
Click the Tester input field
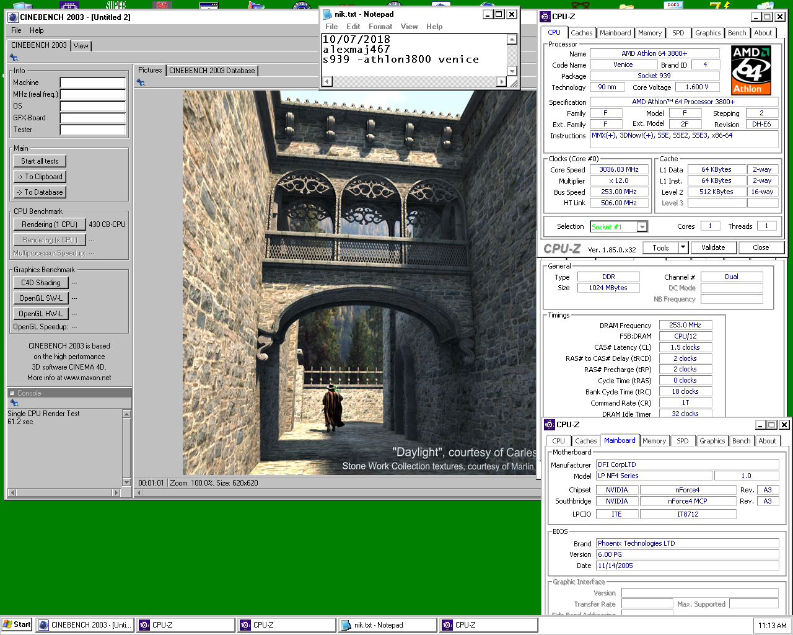pos(93,130)
